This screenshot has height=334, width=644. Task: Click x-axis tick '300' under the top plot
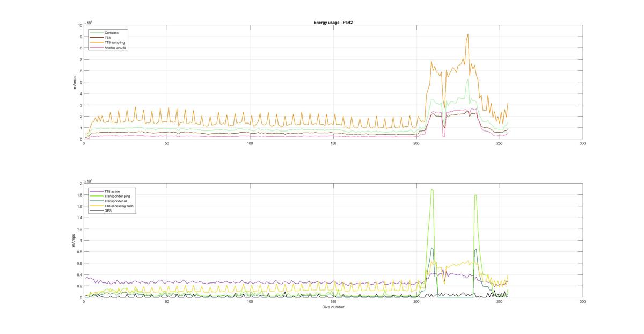(583, 143)
